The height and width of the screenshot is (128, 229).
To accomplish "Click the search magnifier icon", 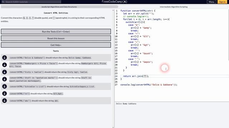I will pos(3,2).
